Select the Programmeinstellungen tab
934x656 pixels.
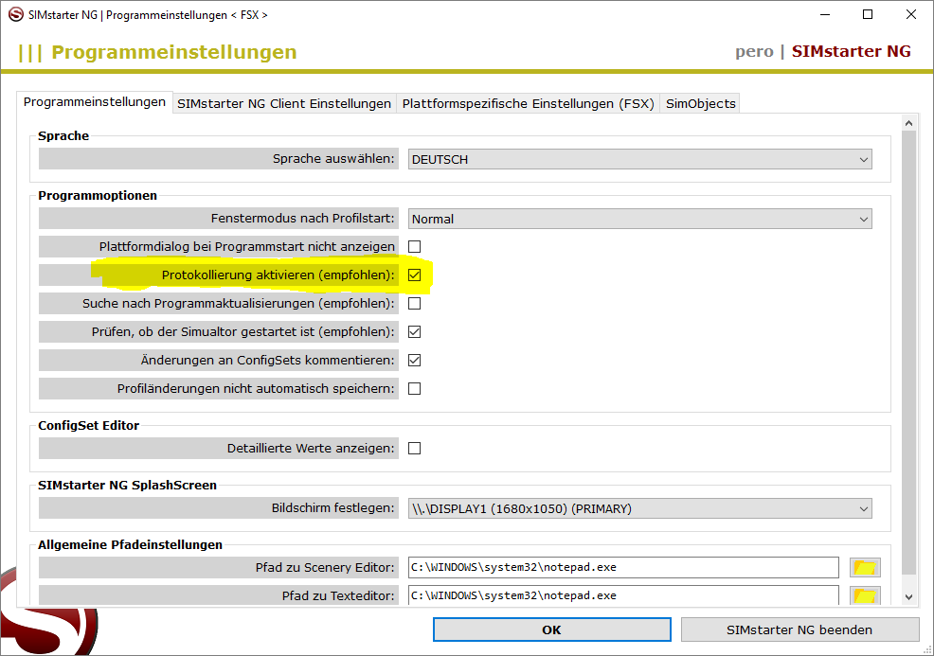(95, 102)
